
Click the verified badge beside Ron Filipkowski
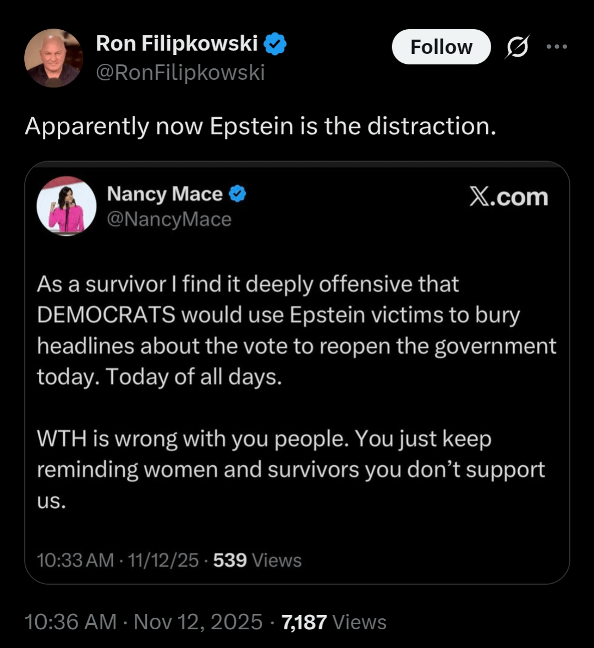click(276, 44)
